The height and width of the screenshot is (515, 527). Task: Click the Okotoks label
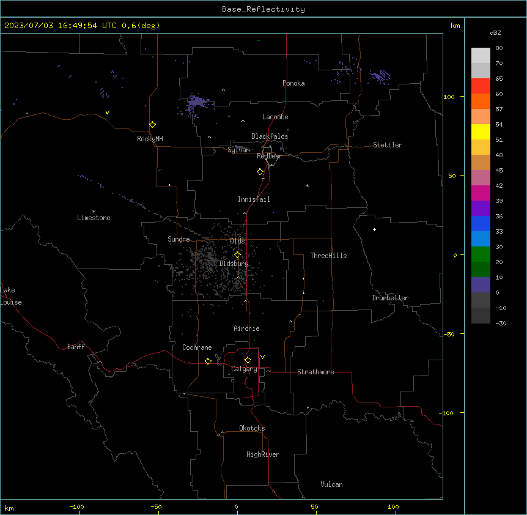pos(252,428)
